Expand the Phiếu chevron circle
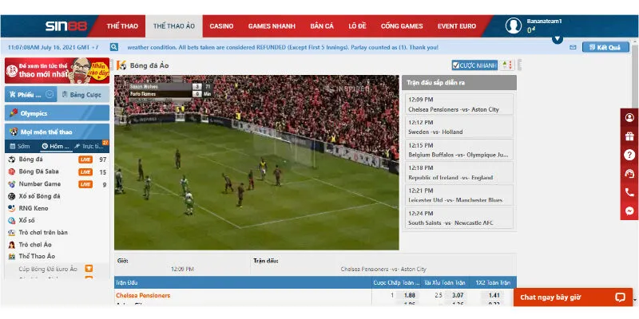 [50, 94]
